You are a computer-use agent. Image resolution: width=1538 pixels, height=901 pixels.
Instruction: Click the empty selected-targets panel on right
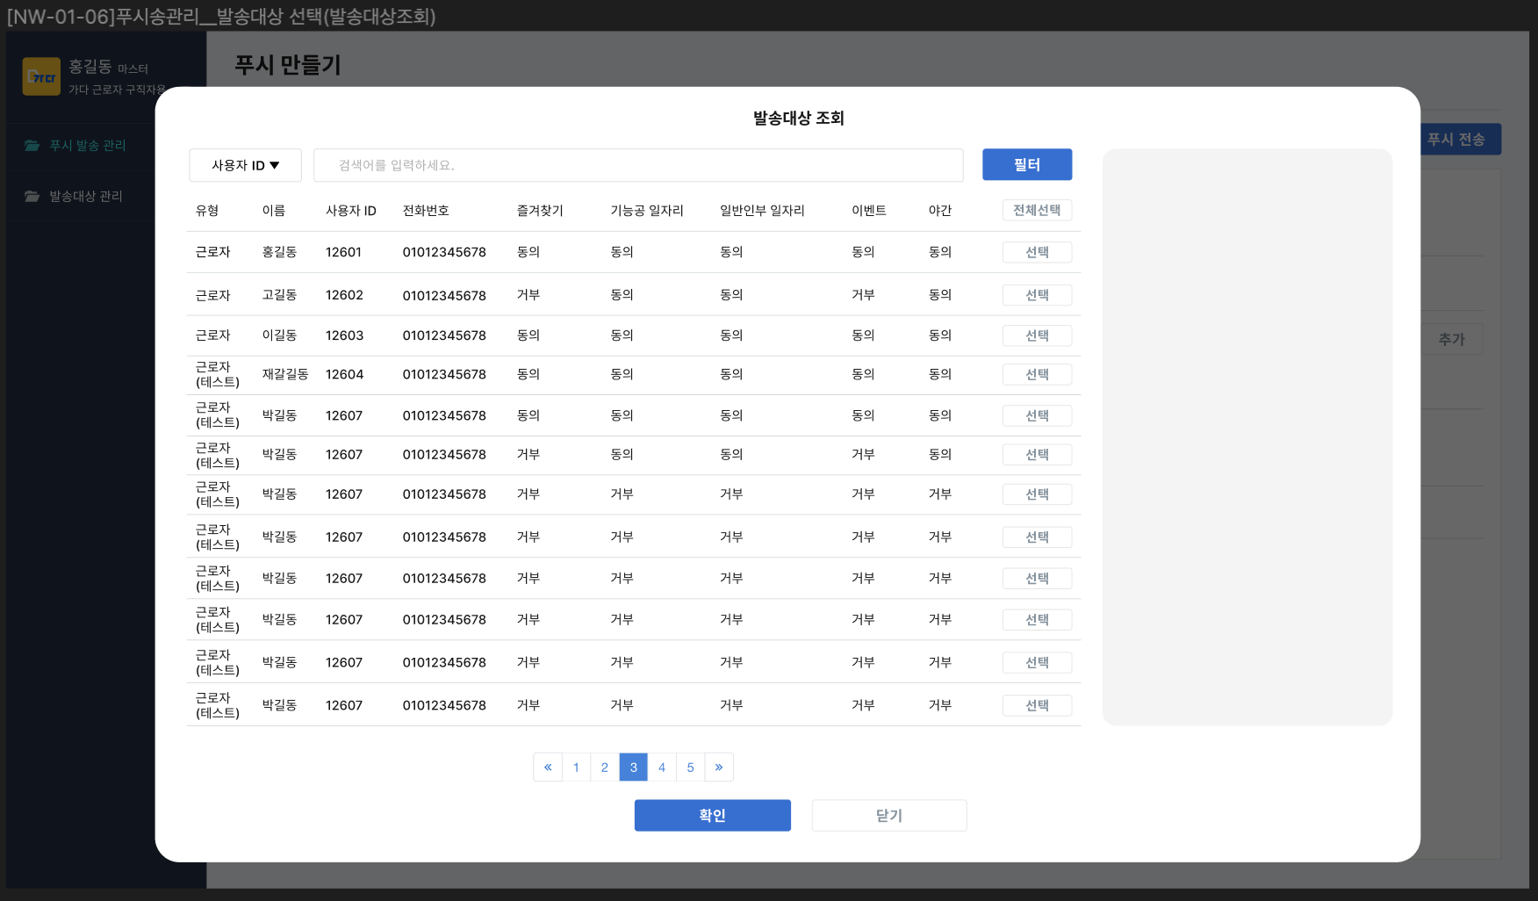(x=1247, y=437)
